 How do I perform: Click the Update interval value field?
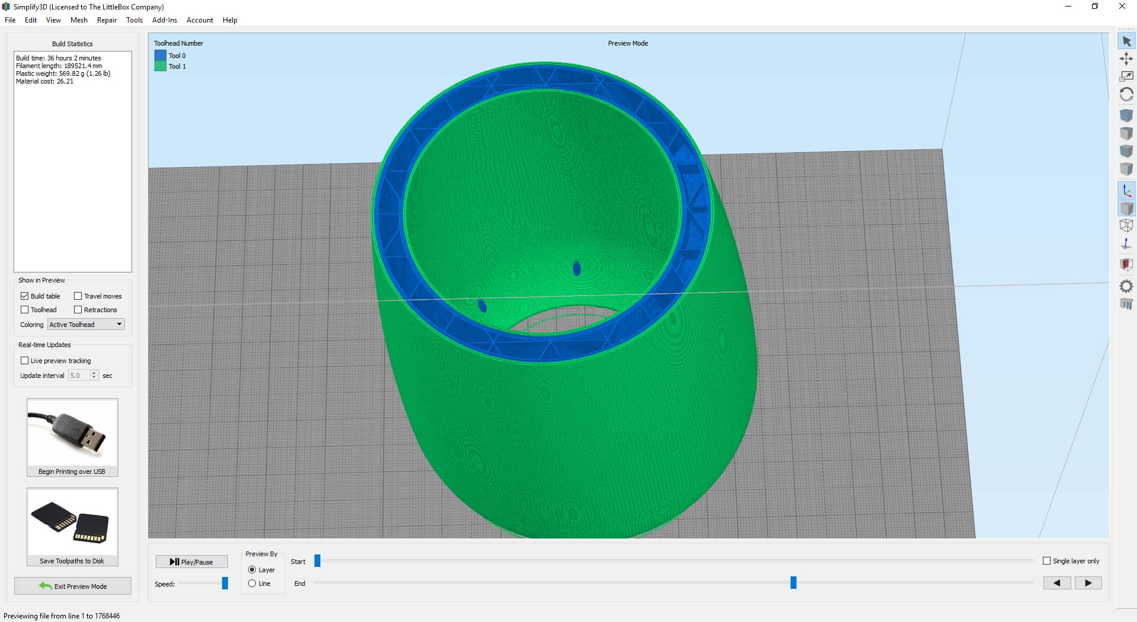point(79,375)
